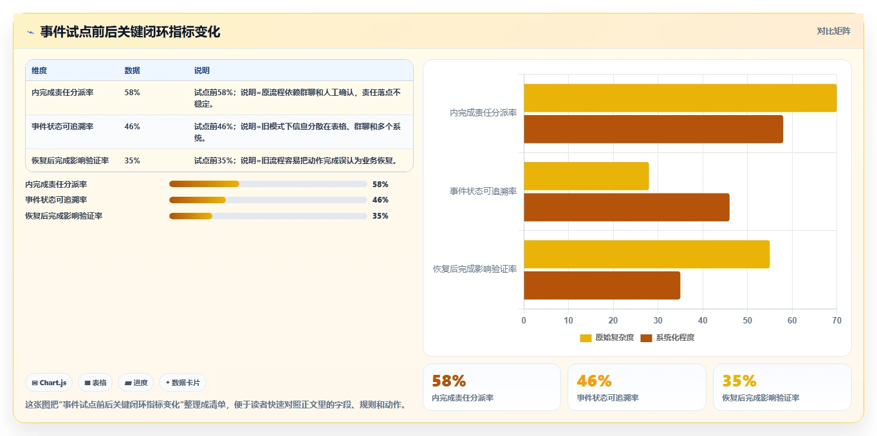Click the 数据 column header
The height and width of the screenshot is (436, 877).
(132, 71)
